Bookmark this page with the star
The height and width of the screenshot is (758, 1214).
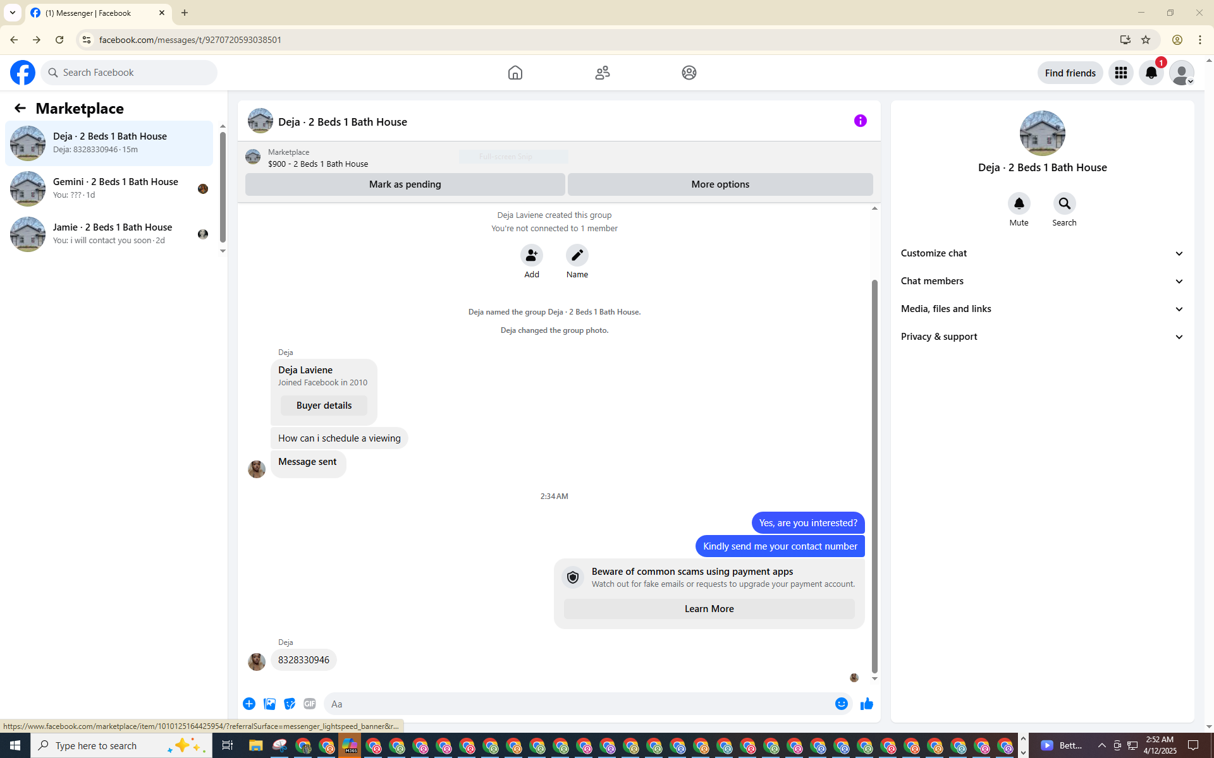point(1146,40)
